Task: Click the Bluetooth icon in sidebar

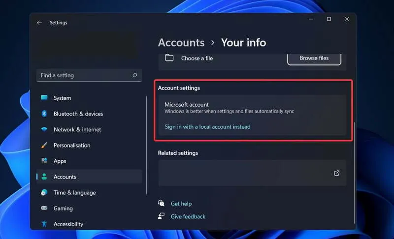Action: point(44,114)
